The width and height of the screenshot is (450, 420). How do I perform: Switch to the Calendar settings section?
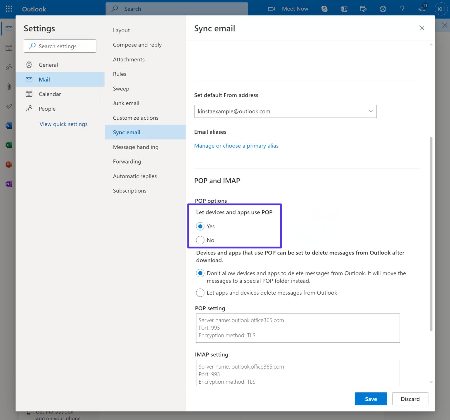pyautogui.click(x=50, y=94)
